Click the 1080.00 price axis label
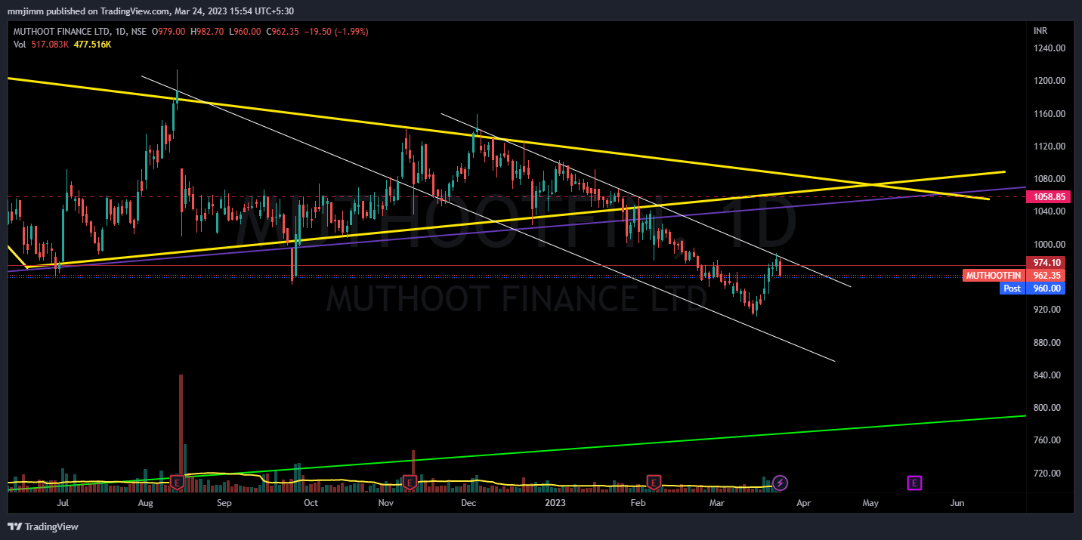 [1050, 179]
